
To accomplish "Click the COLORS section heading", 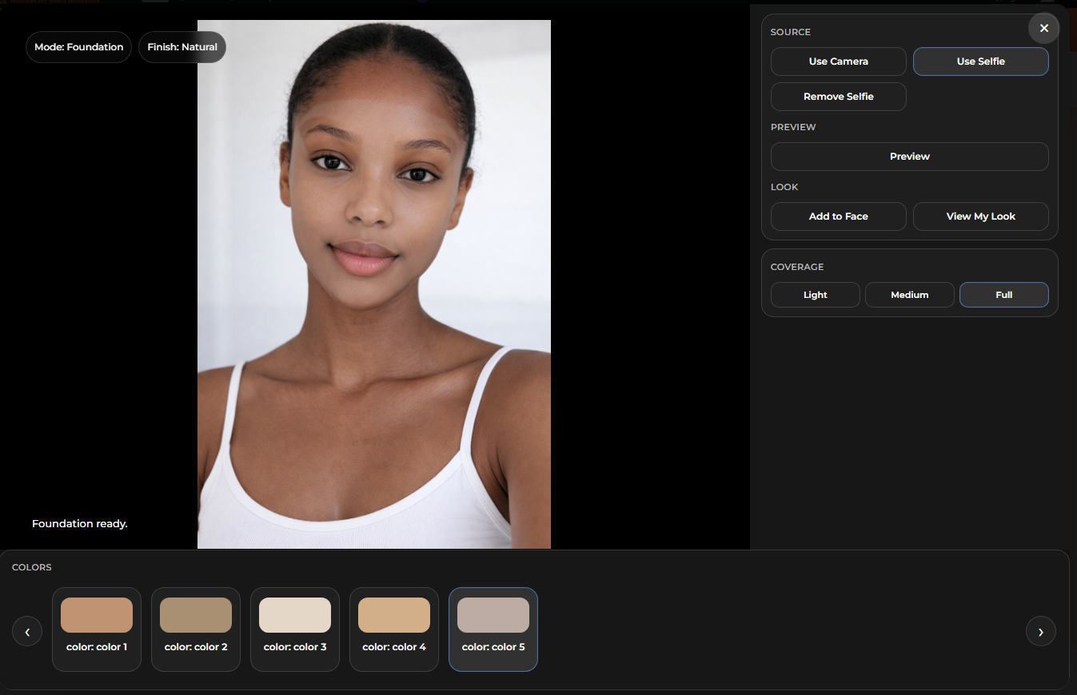I will [x=32, y=567].
